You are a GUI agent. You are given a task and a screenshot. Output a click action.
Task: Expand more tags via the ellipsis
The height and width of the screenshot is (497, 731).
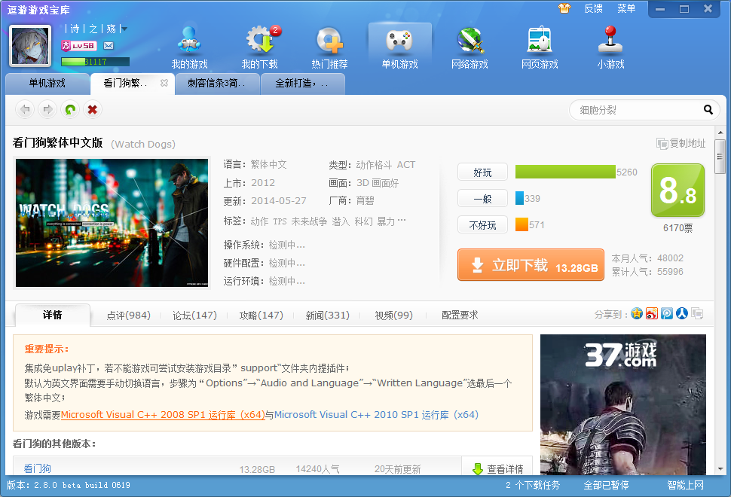point(402,221)
